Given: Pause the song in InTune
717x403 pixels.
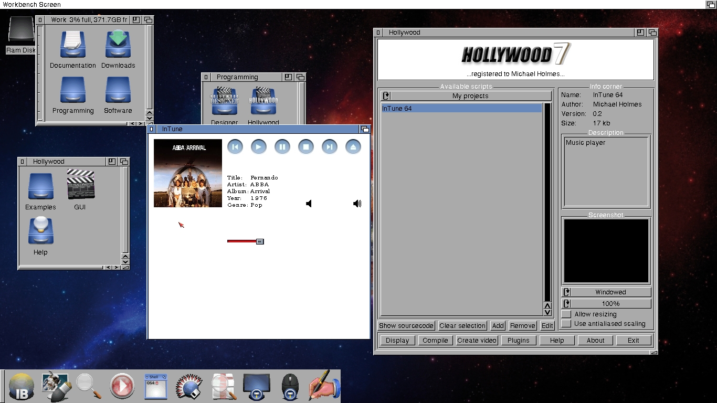Looking at the screenshot, I should (282, 147).
